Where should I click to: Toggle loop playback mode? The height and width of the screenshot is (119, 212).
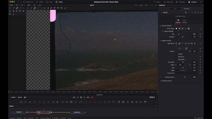pos(92,97)
